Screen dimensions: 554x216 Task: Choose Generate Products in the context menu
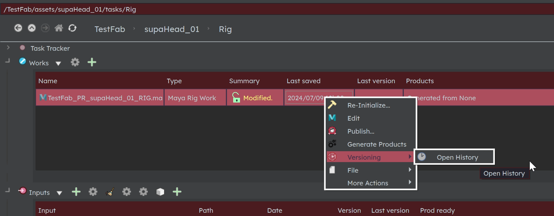[x=371, y=144]
